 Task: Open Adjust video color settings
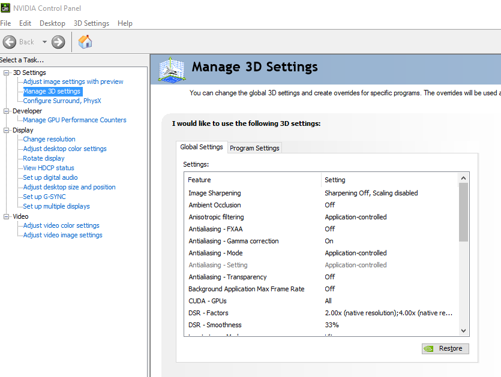coord(61,225)
